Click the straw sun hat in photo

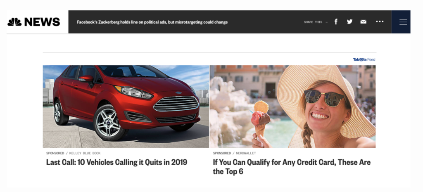tap(326, 100)
